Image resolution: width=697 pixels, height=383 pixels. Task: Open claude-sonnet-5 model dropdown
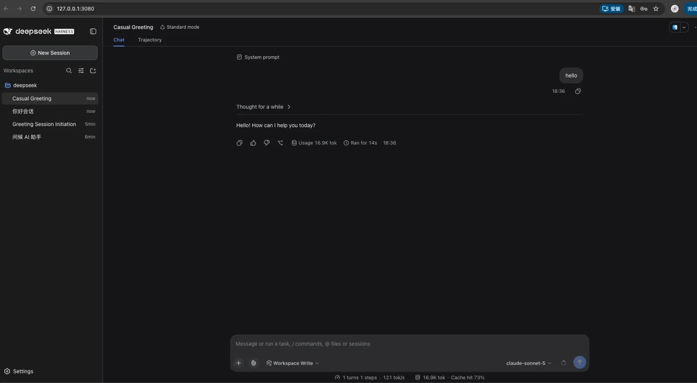pos(528,363)
